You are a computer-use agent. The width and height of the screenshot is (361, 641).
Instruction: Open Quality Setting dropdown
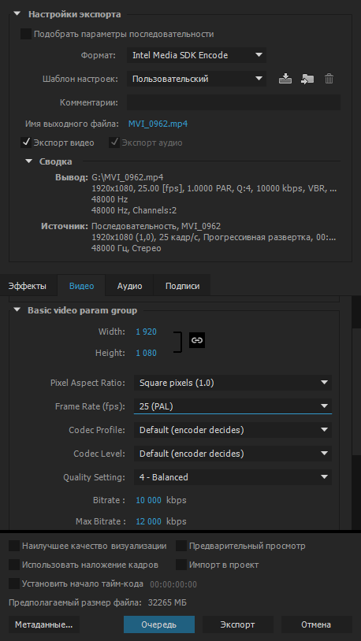pyautogui.click(x=233, y=477)
